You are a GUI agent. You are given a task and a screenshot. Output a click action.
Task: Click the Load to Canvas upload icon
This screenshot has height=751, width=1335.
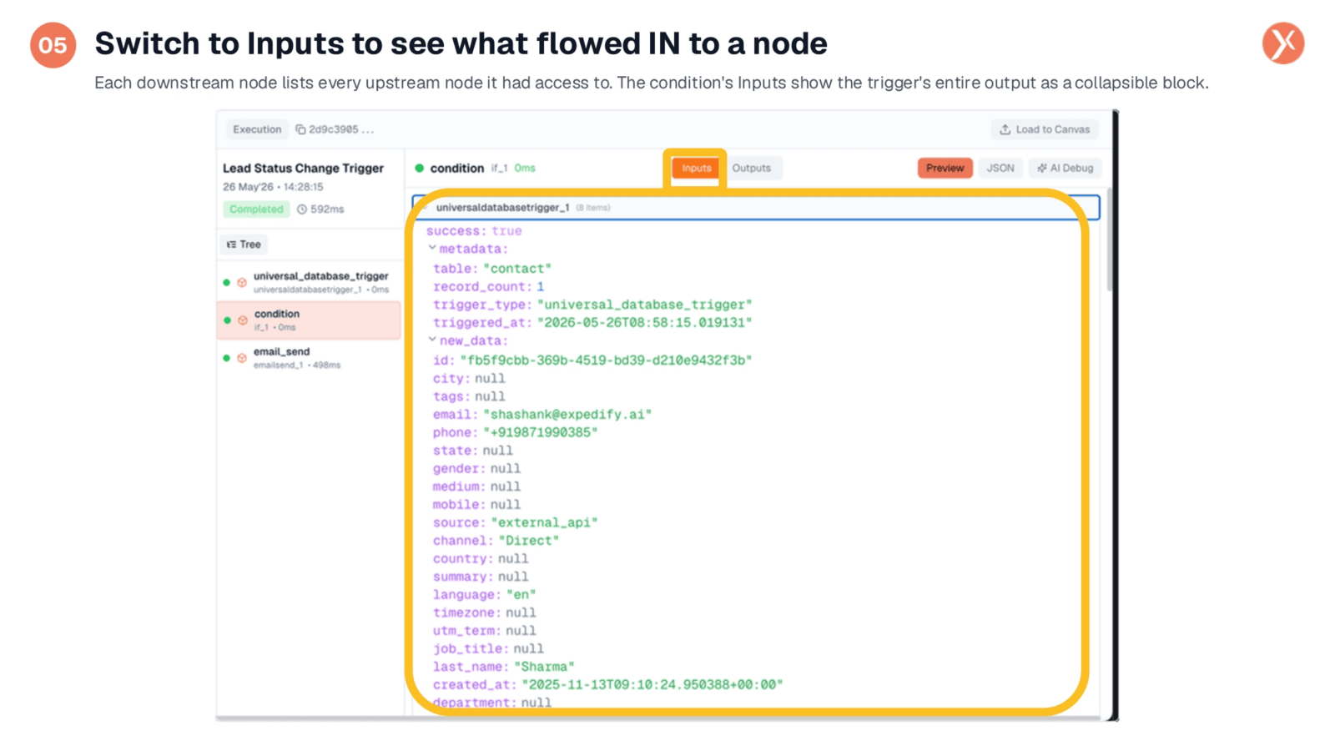[x=1005, y=129]
